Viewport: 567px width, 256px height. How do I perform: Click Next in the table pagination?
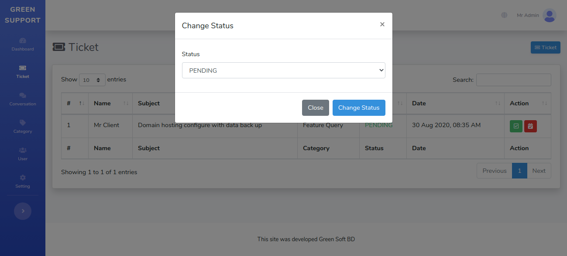[539, 171]
